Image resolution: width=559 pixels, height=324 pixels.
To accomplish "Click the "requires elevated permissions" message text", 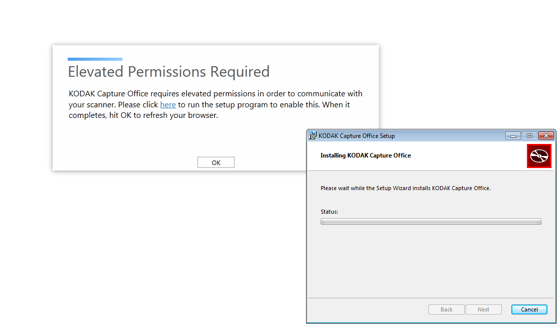I will coord(215,94).
